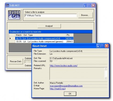
Task: Click the "Doubleclick on a match for more info" caption
Action: click(x=25, y=32)
